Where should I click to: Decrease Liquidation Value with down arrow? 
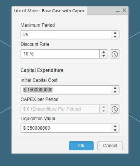(x=115, y=130)
